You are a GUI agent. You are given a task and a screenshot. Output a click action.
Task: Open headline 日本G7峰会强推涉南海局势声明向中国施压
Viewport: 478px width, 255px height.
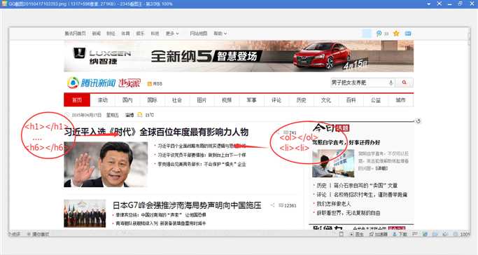coord(187,205)
